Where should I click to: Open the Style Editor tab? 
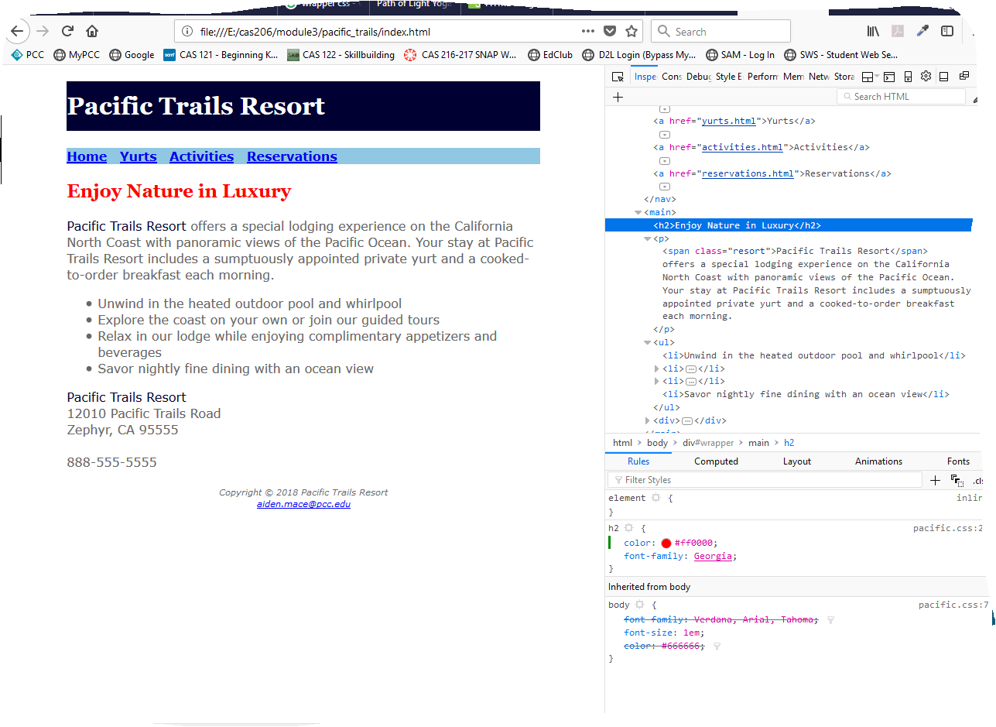pyautogui.click(x=729, y=77)
